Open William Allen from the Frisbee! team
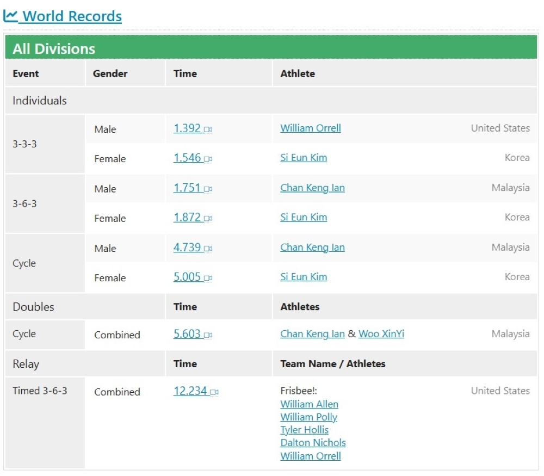 (x=309, y=404)
